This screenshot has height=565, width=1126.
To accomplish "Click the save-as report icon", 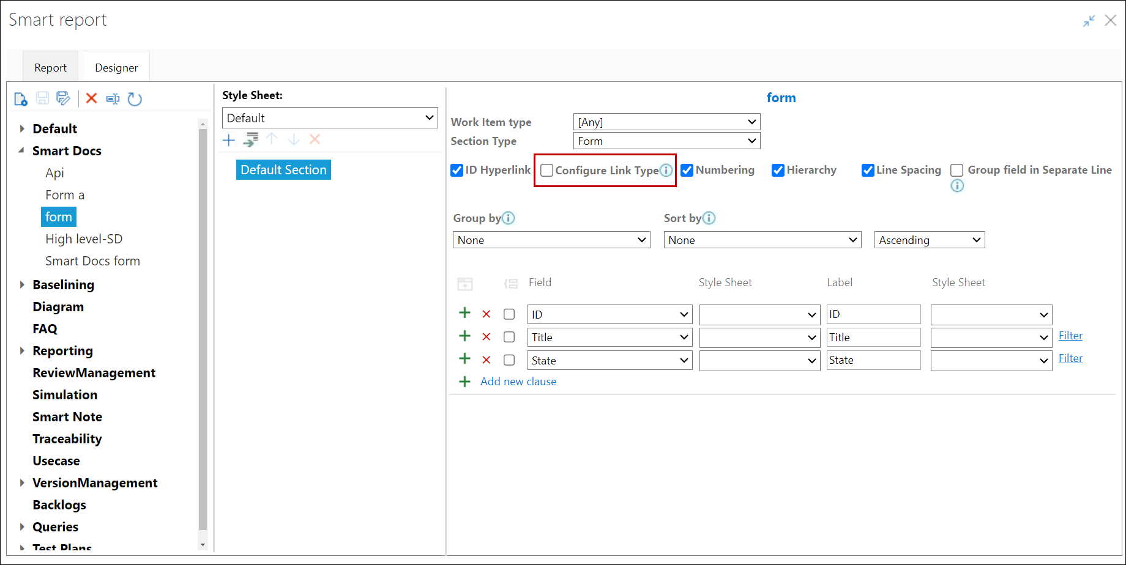I will pos(63,98).
